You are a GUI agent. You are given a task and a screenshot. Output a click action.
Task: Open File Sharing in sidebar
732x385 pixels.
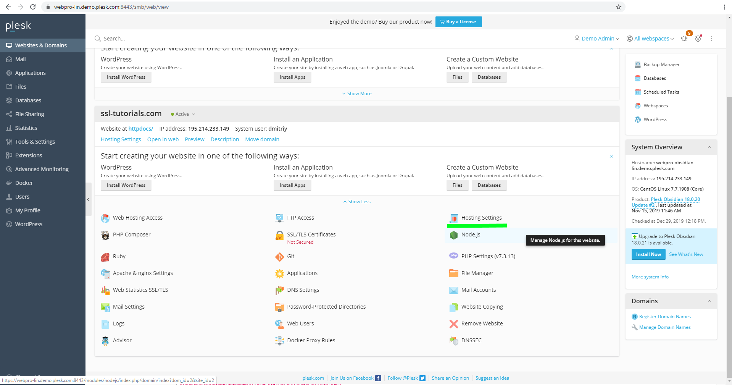click(43, 114)
